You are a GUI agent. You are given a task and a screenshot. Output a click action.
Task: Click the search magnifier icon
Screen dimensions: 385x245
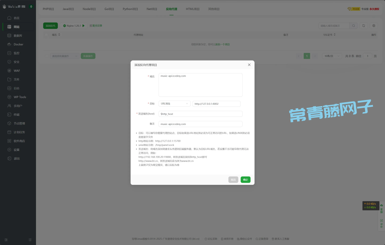[353, 26]
